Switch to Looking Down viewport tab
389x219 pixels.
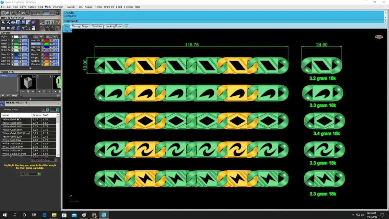click(113, 26)
